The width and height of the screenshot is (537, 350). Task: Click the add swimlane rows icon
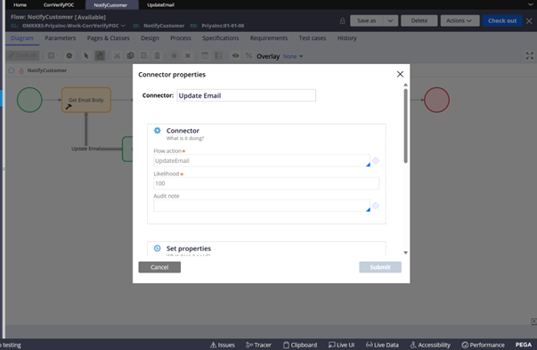point(218,55)
